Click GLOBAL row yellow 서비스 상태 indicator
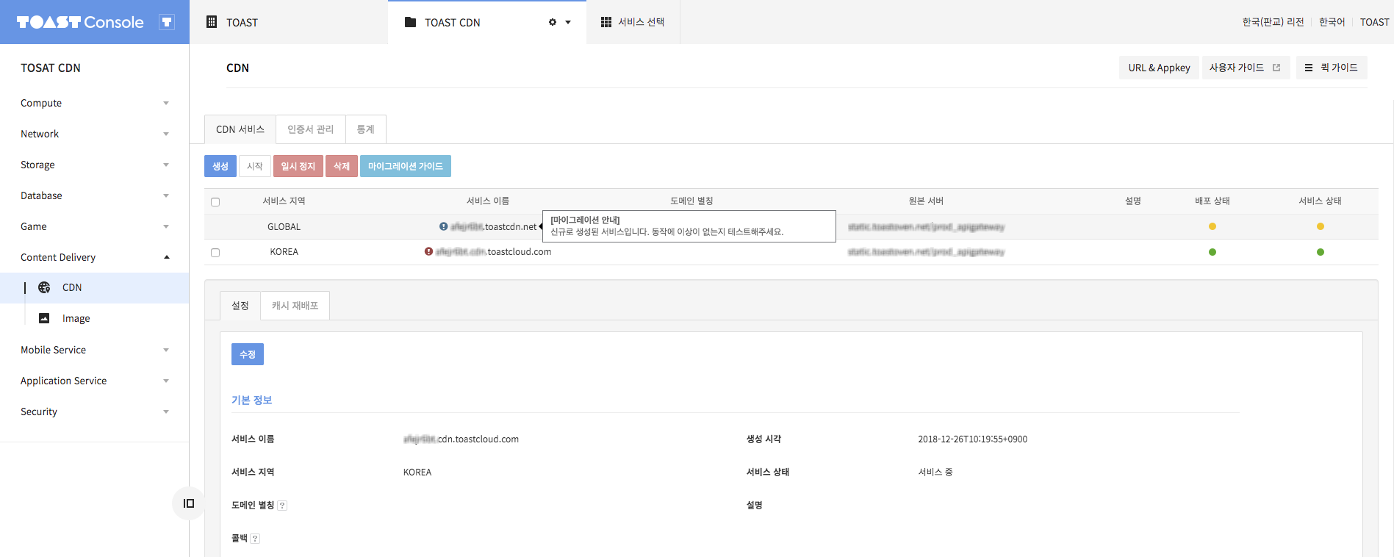Screen dimensions: 1394x557 (1321, 226)
